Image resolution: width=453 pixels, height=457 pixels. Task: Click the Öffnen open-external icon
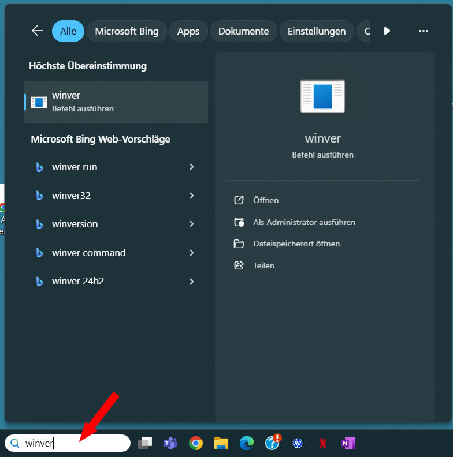tap(239, 200)
